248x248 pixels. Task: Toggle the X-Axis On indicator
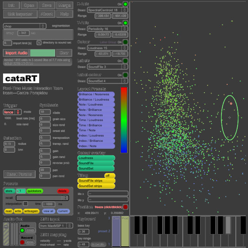(125, 4)
